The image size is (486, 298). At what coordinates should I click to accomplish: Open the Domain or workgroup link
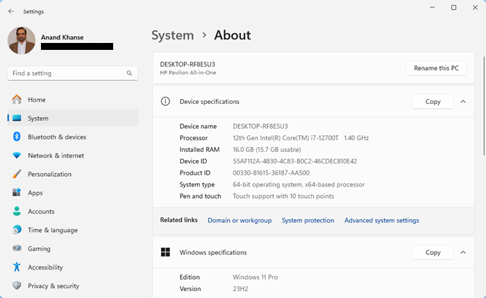tap(240, 220)
